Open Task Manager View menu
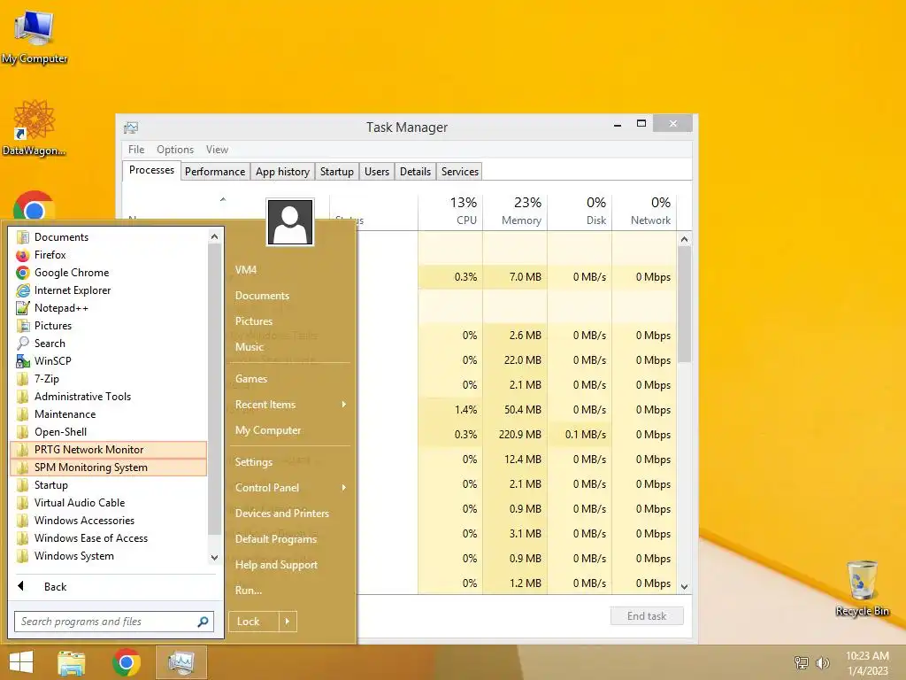This screenshot has height=680, width=906. point(218,149)
